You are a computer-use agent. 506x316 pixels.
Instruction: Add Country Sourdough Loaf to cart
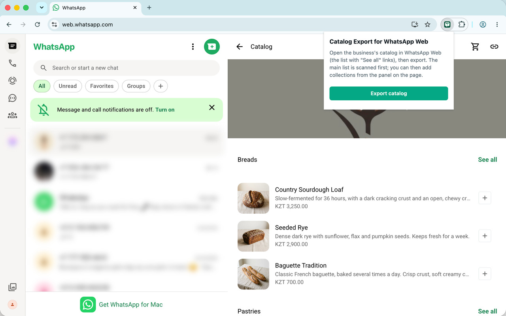pos(485,198)
